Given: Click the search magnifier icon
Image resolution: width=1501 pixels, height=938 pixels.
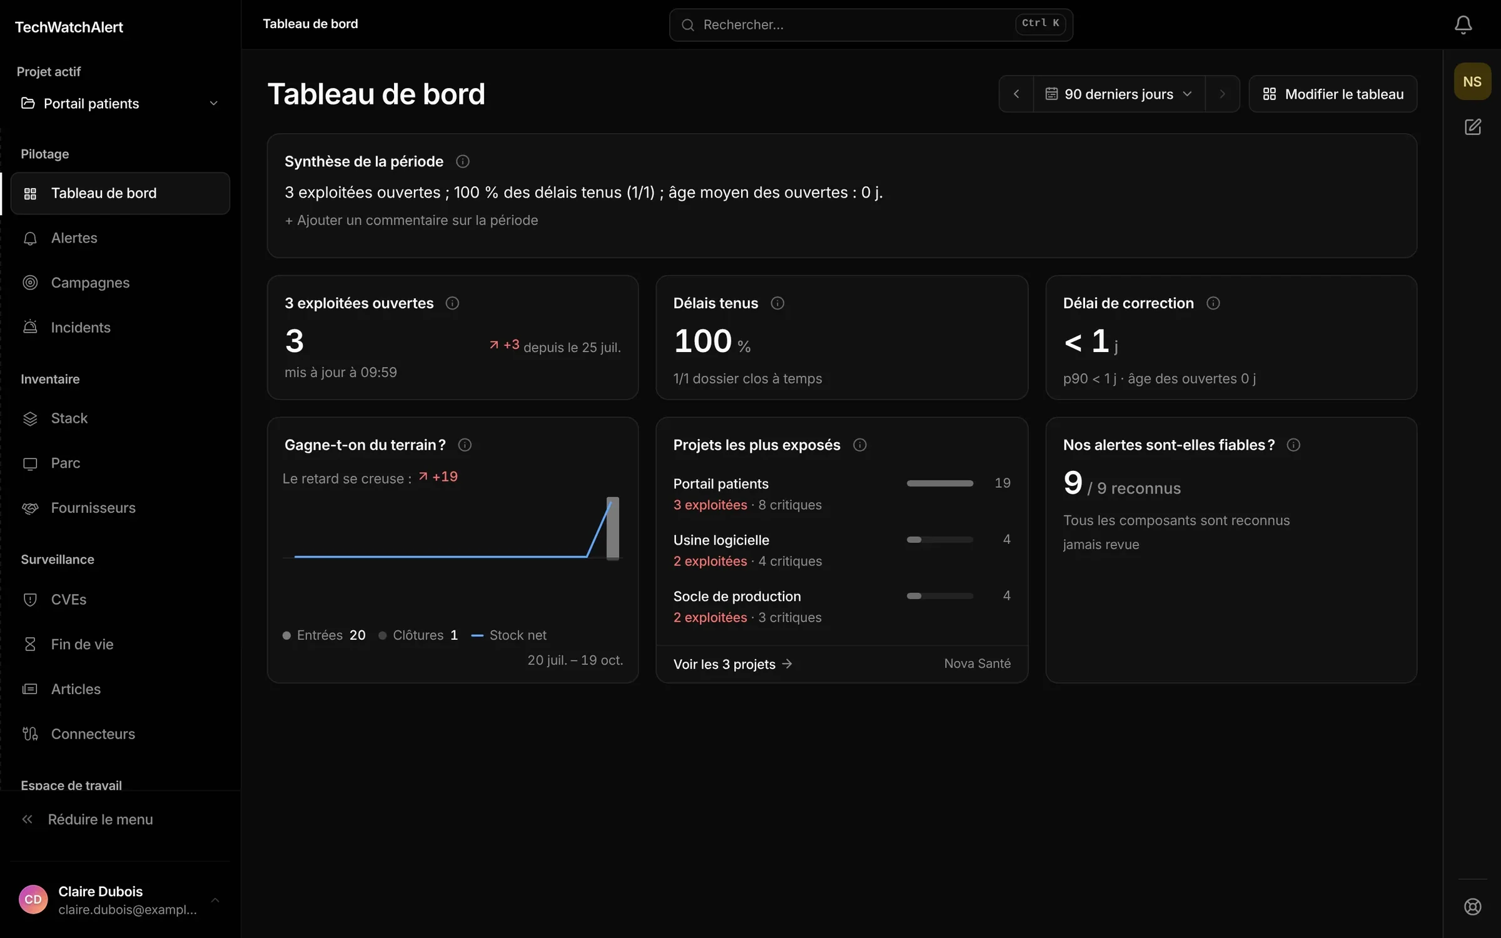Looking at the screenshot, I should coord(688,25).
